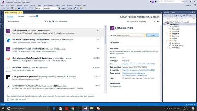This screenshot has width=197, height=111.
Task: Click Solution Explorer Refresh icon
Action: point(181,16)
